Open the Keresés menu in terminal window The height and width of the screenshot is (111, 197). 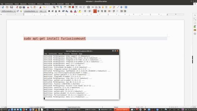click(x=67, y=54)
